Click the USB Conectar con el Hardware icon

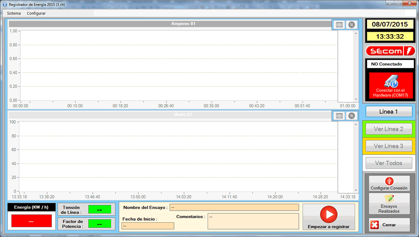390,82
